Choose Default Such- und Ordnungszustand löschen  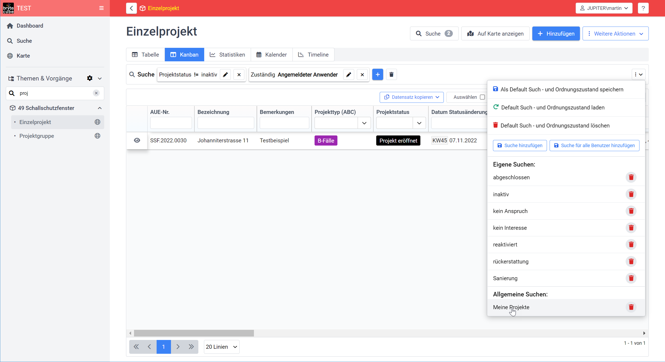[566, 125]
